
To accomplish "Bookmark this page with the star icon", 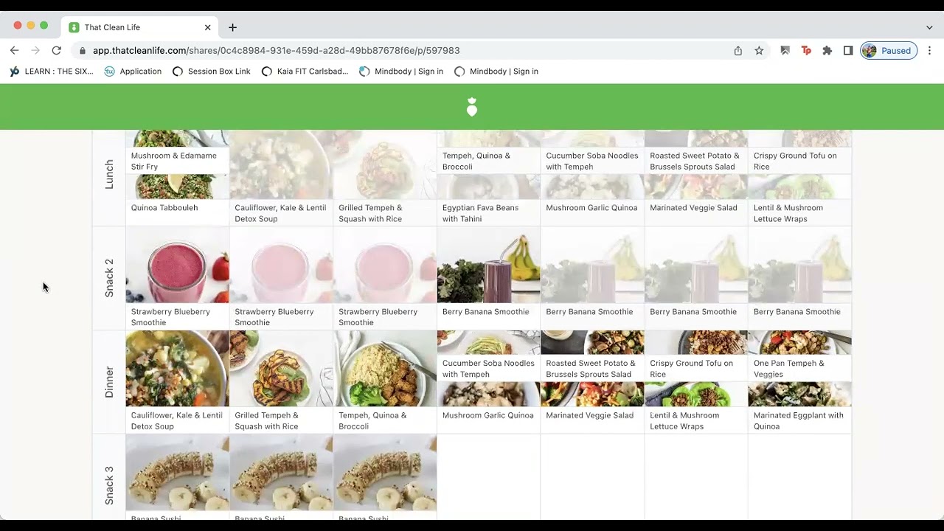I will pyautogui.click(x=759, y=51).
